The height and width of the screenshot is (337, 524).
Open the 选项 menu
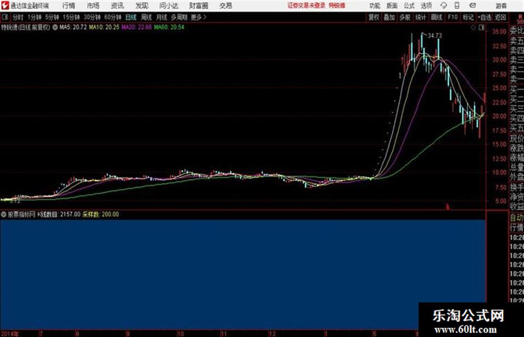click(426, 6)
